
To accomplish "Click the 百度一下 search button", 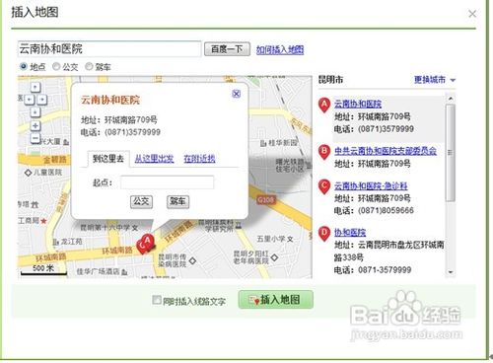I will 227,49.
